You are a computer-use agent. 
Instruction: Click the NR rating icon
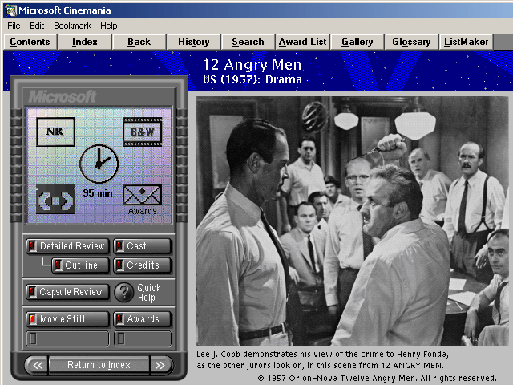pyautogui.click(x=55, y=132)
